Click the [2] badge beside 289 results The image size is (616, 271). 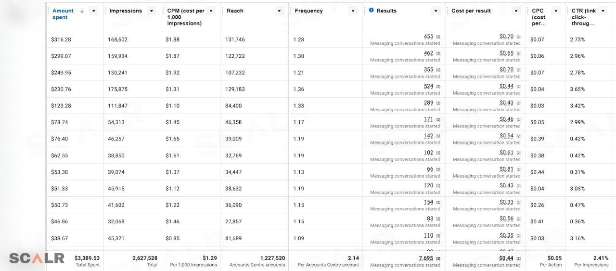pyautogui.click(x=438, y=103)
